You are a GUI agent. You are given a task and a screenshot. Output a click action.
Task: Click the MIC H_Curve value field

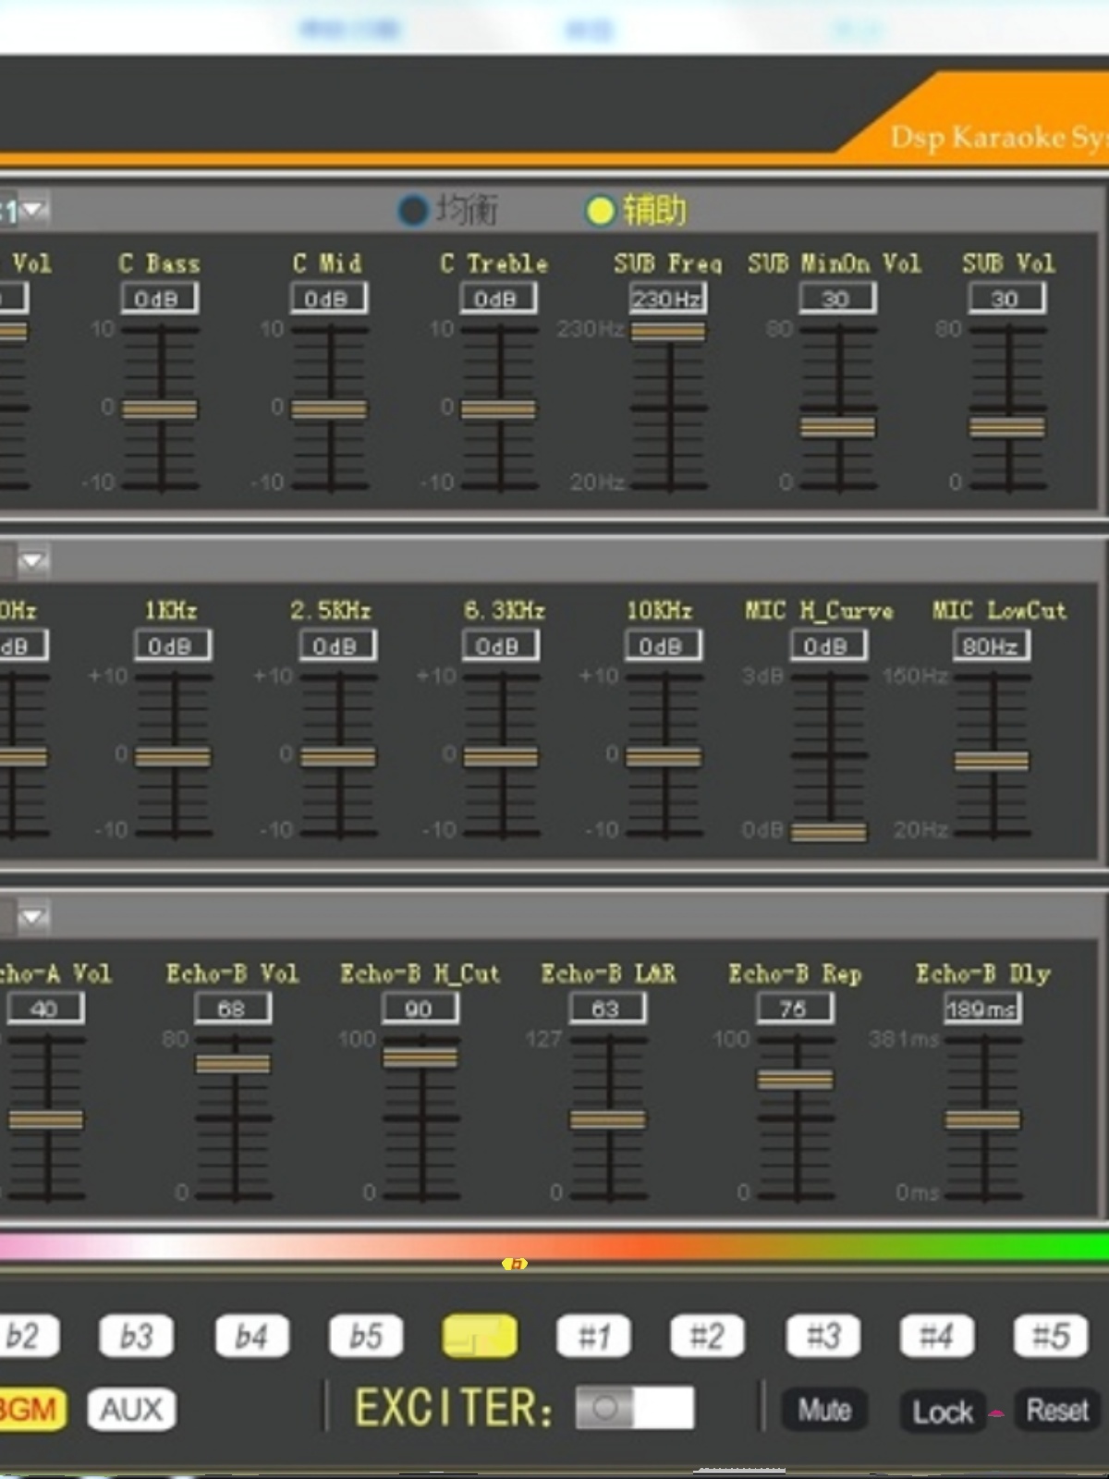tap(828, 645)
